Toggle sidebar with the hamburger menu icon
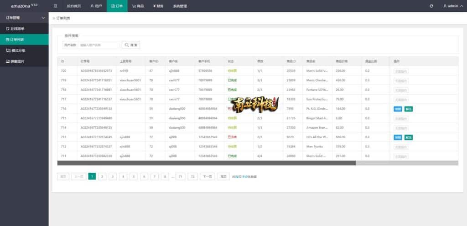467x226 pixels. click(56, 6)
